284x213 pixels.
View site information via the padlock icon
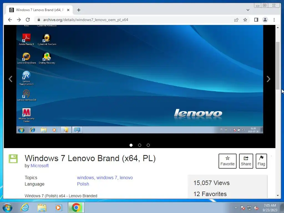coord(39,20)
